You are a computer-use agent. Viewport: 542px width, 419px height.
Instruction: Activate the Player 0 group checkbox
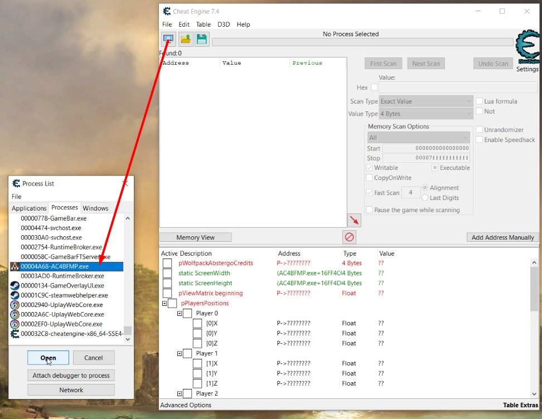[187, 313]
